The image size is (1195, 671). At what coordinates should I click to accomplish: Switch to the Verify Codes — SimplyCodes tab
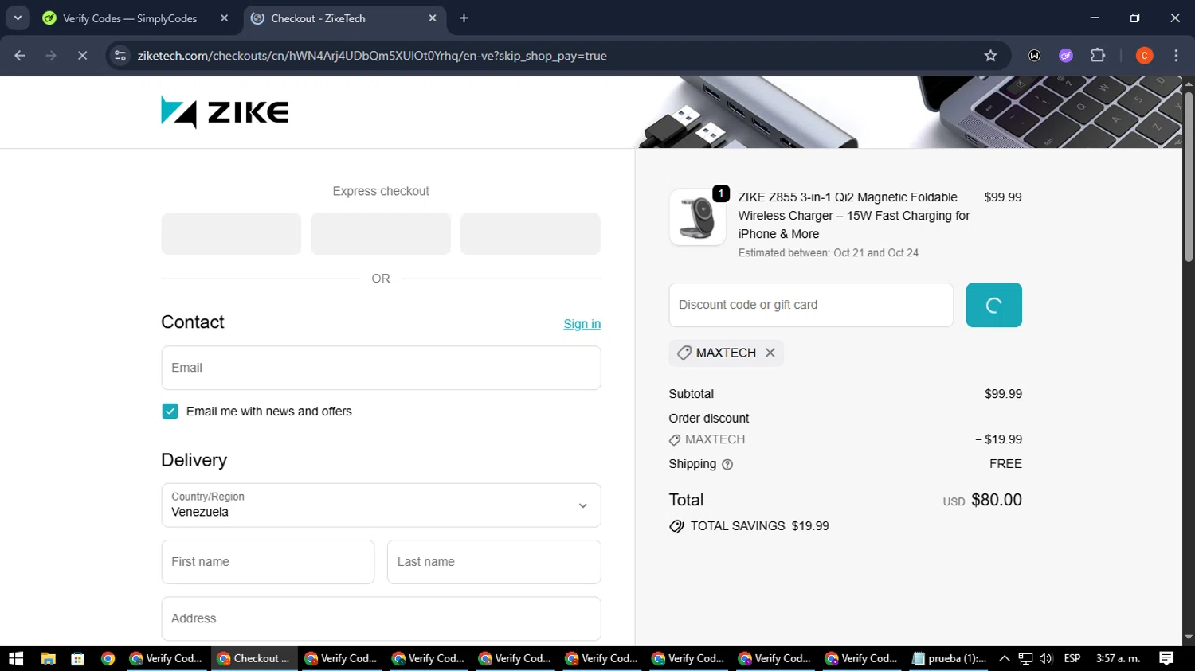(x=129, y=18)
